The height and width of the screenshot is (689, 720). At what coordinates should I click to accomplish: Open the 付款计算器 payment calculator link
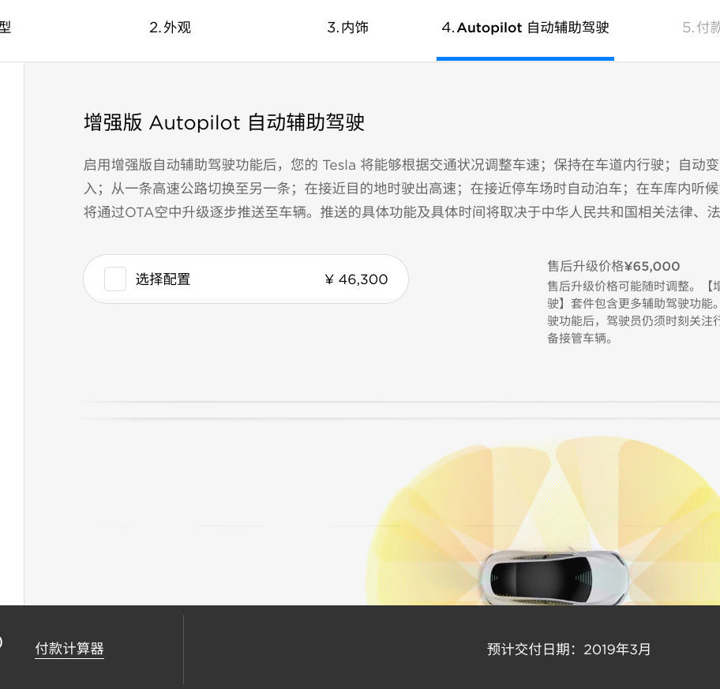tap(69, 649)
